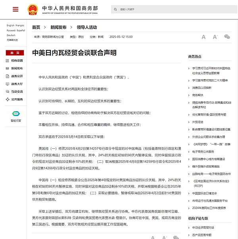The height and width of the screenshot is (239, 238).
Task: Open 政务公开 in the sidebar menu
Action: point(17,76)
